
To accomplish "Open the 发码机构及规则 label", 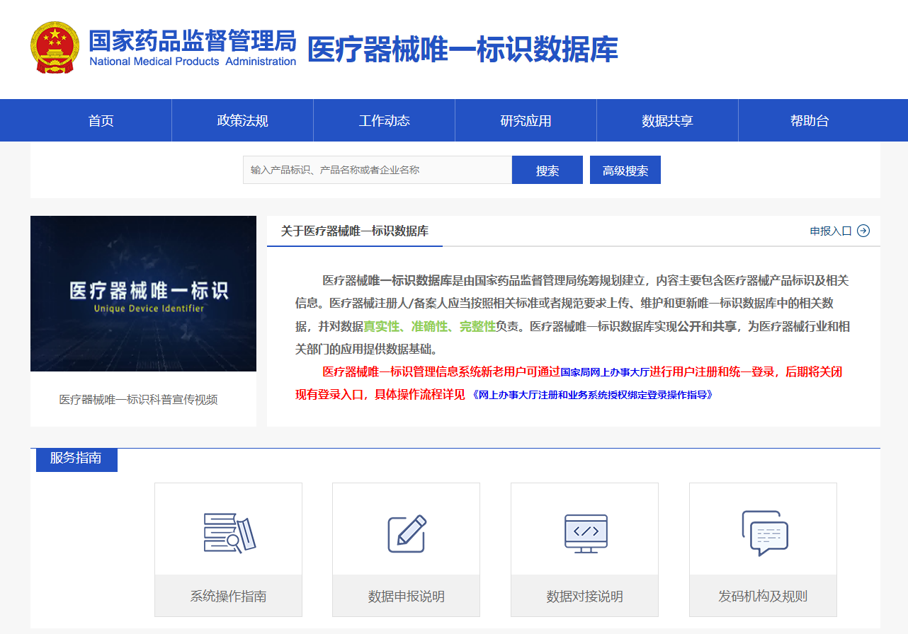I will 763,596.
